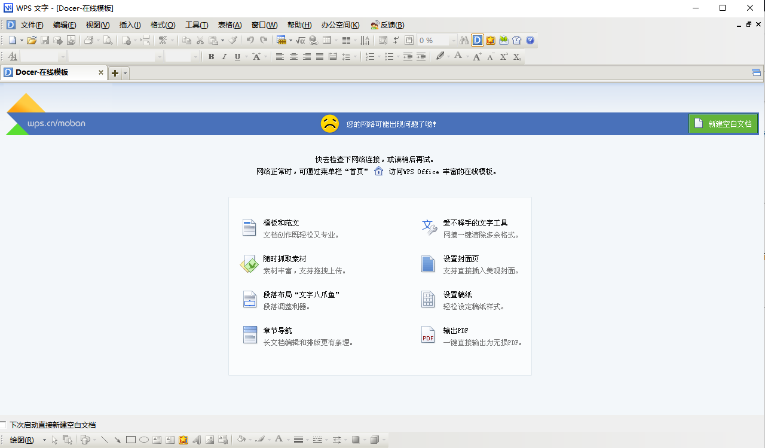Select the Arrow line drawing tool
Screen dimensions: 765x448
pyautogui.click(x=118, y=440)
